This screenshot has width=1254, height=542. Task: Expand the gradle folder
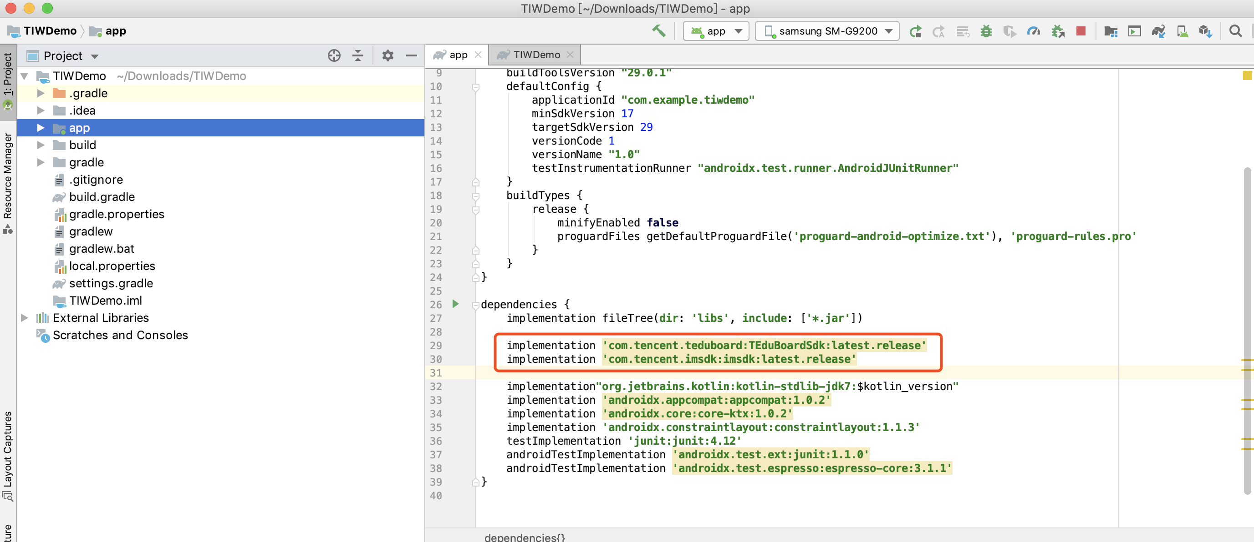point(41,162)
